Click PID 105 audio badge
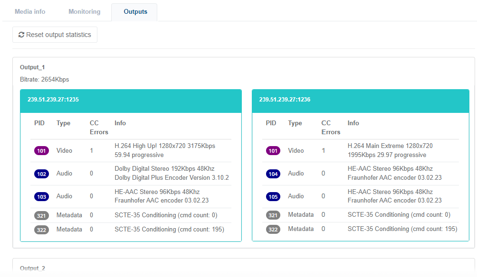This screenshot has height=277, width=477. pyautogui.click(x=273, y=196)
